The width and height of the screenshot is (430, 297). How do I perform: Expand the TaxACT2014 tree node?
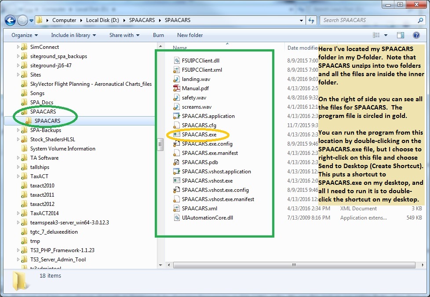(x=18, y=213)
